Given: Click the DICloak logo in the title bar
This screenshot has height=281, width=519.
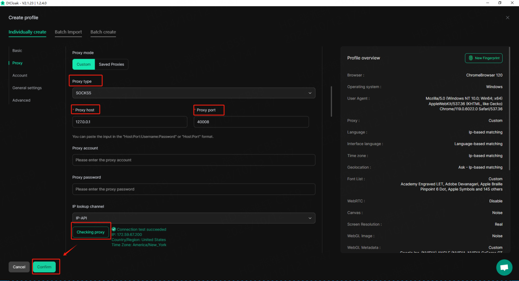Looking at the screenshot, I should pos(4,3).
